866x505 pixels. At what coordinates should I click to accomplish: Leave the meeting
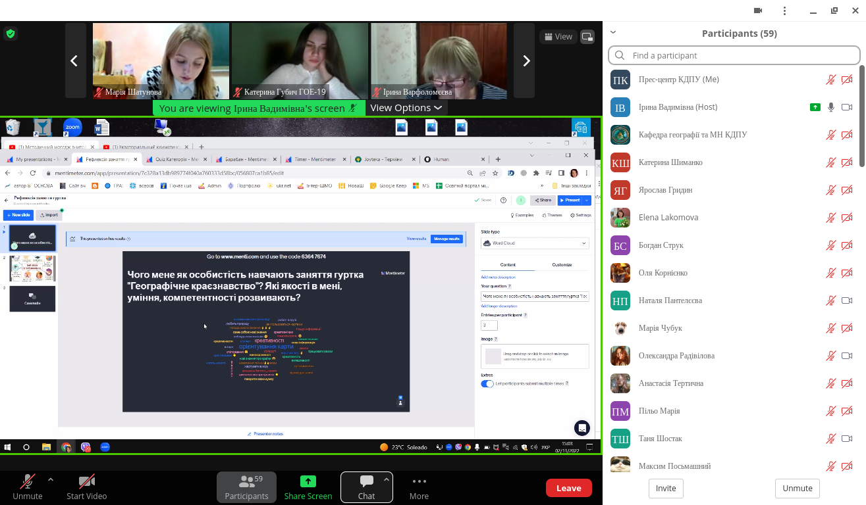point(568,488)
